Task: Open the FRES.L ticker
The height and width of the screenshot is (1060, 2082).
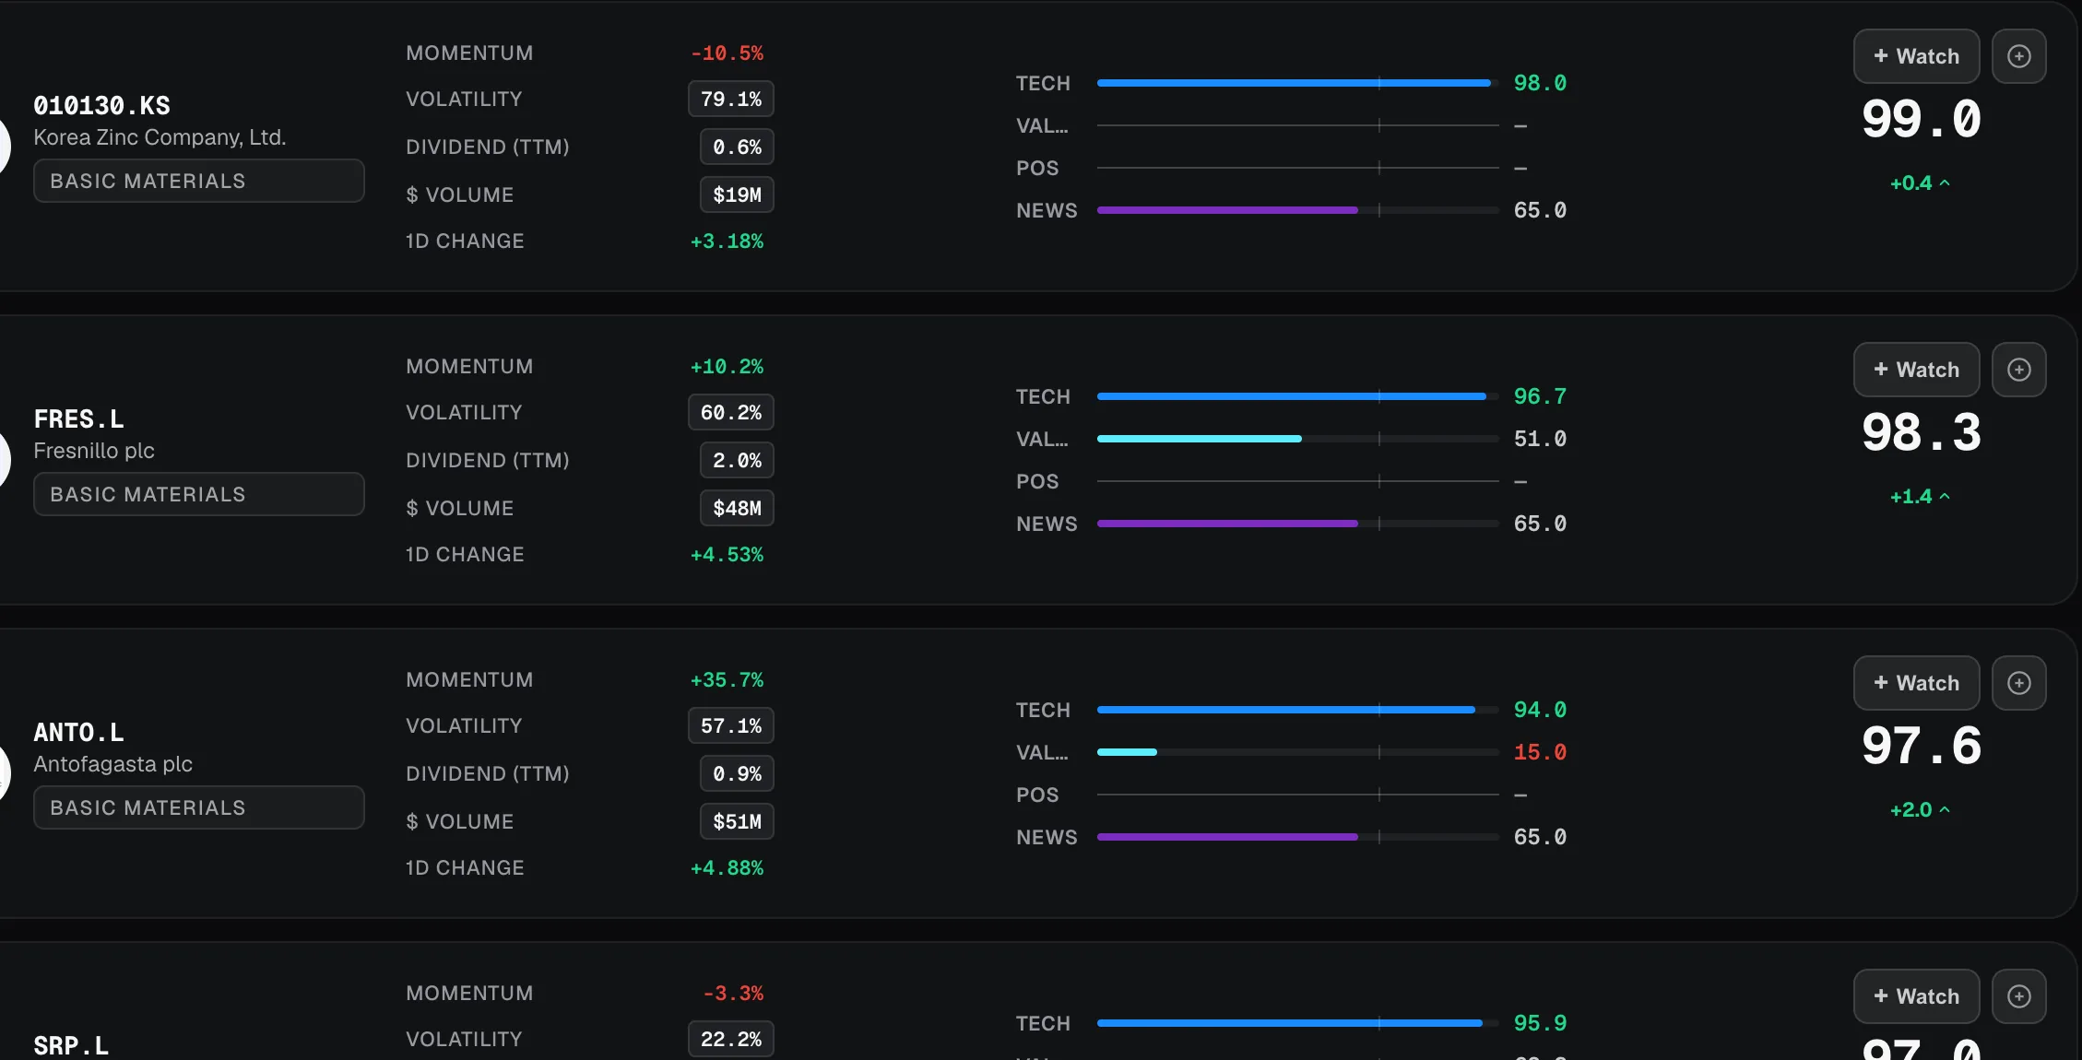Action: coord(78,419)
